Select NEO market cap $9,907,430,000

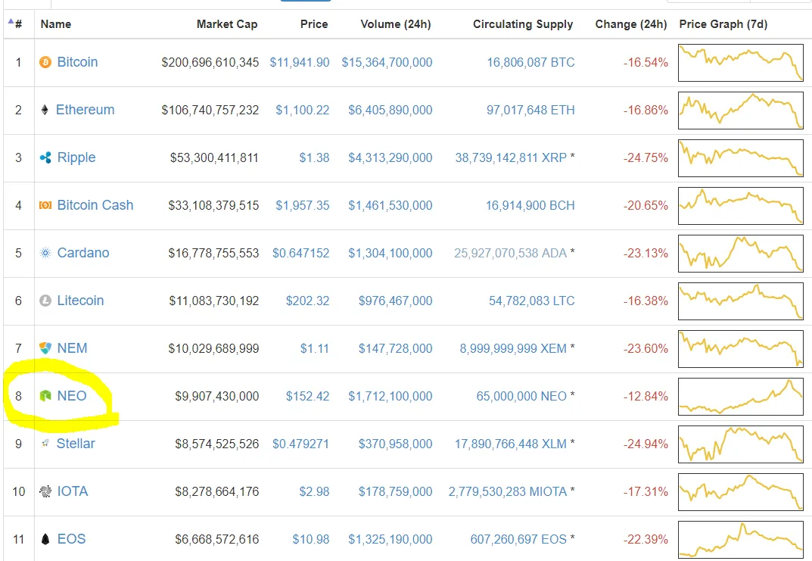217,396
